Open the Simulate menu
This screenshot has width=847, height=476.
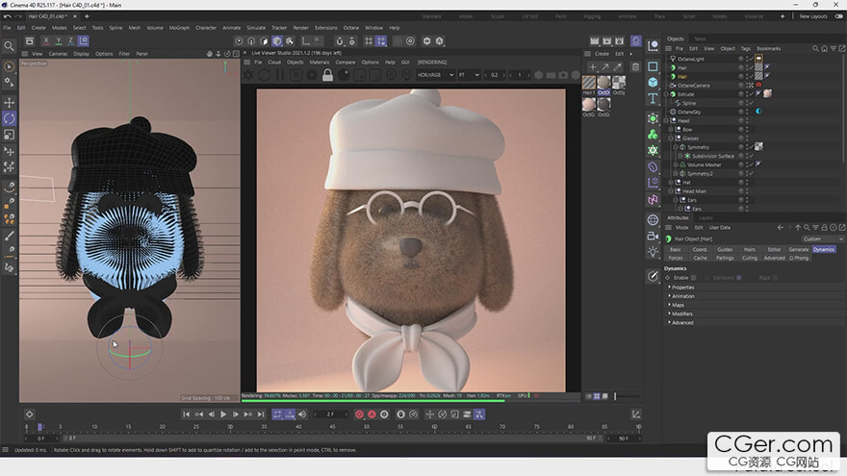pyautogui.click(x=256, y=28)
